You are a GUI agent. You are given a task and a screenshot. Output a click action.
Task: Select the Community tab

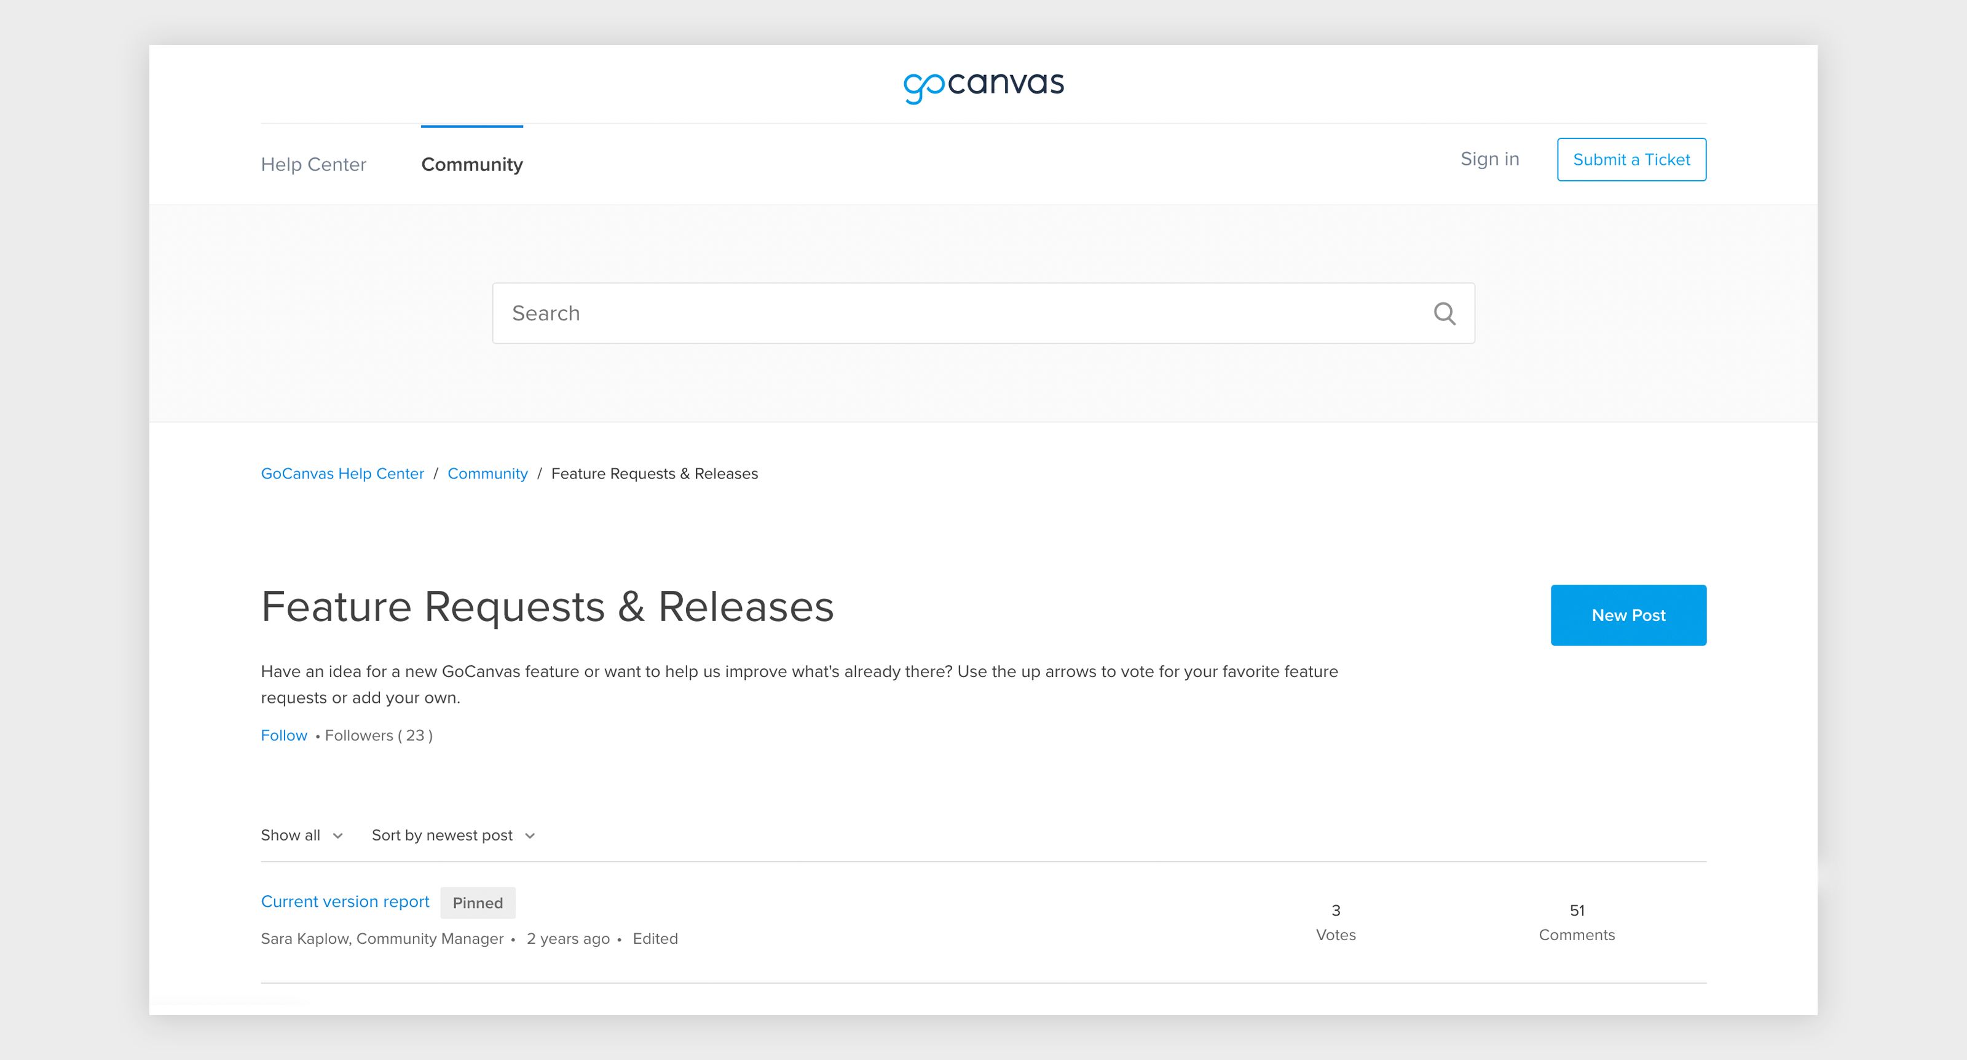click(x=472, y=164)
